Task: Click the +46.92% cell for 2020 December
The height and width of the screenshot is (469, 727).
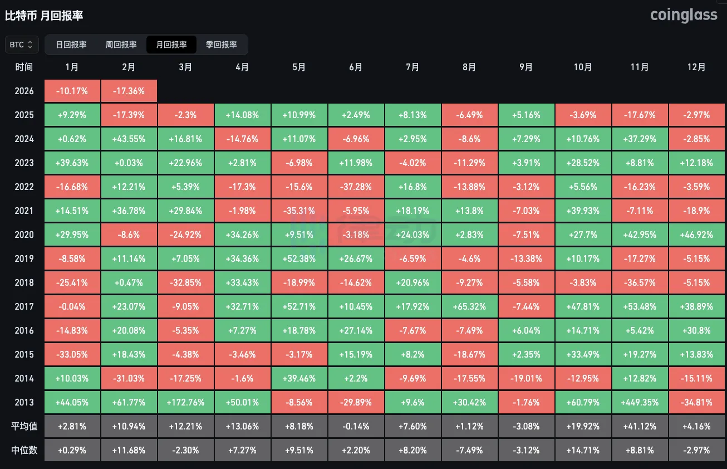Action: (696, 234)
